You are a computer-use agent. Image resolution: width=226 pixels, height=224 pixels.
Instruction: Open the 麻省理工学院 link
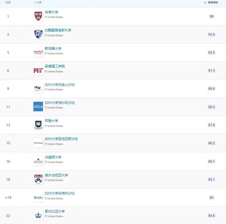[x=55, y=66]
